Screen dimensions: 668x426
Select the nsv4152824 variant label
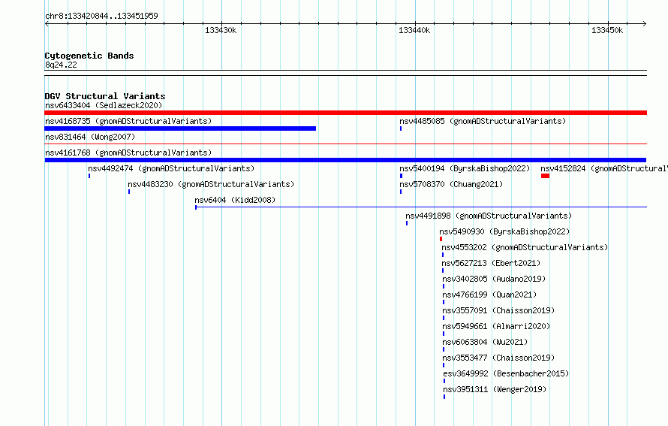click(604, 168)
